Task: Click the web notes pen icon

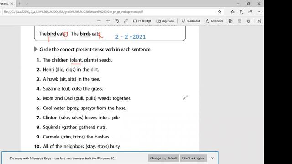Action: (241, 12)
